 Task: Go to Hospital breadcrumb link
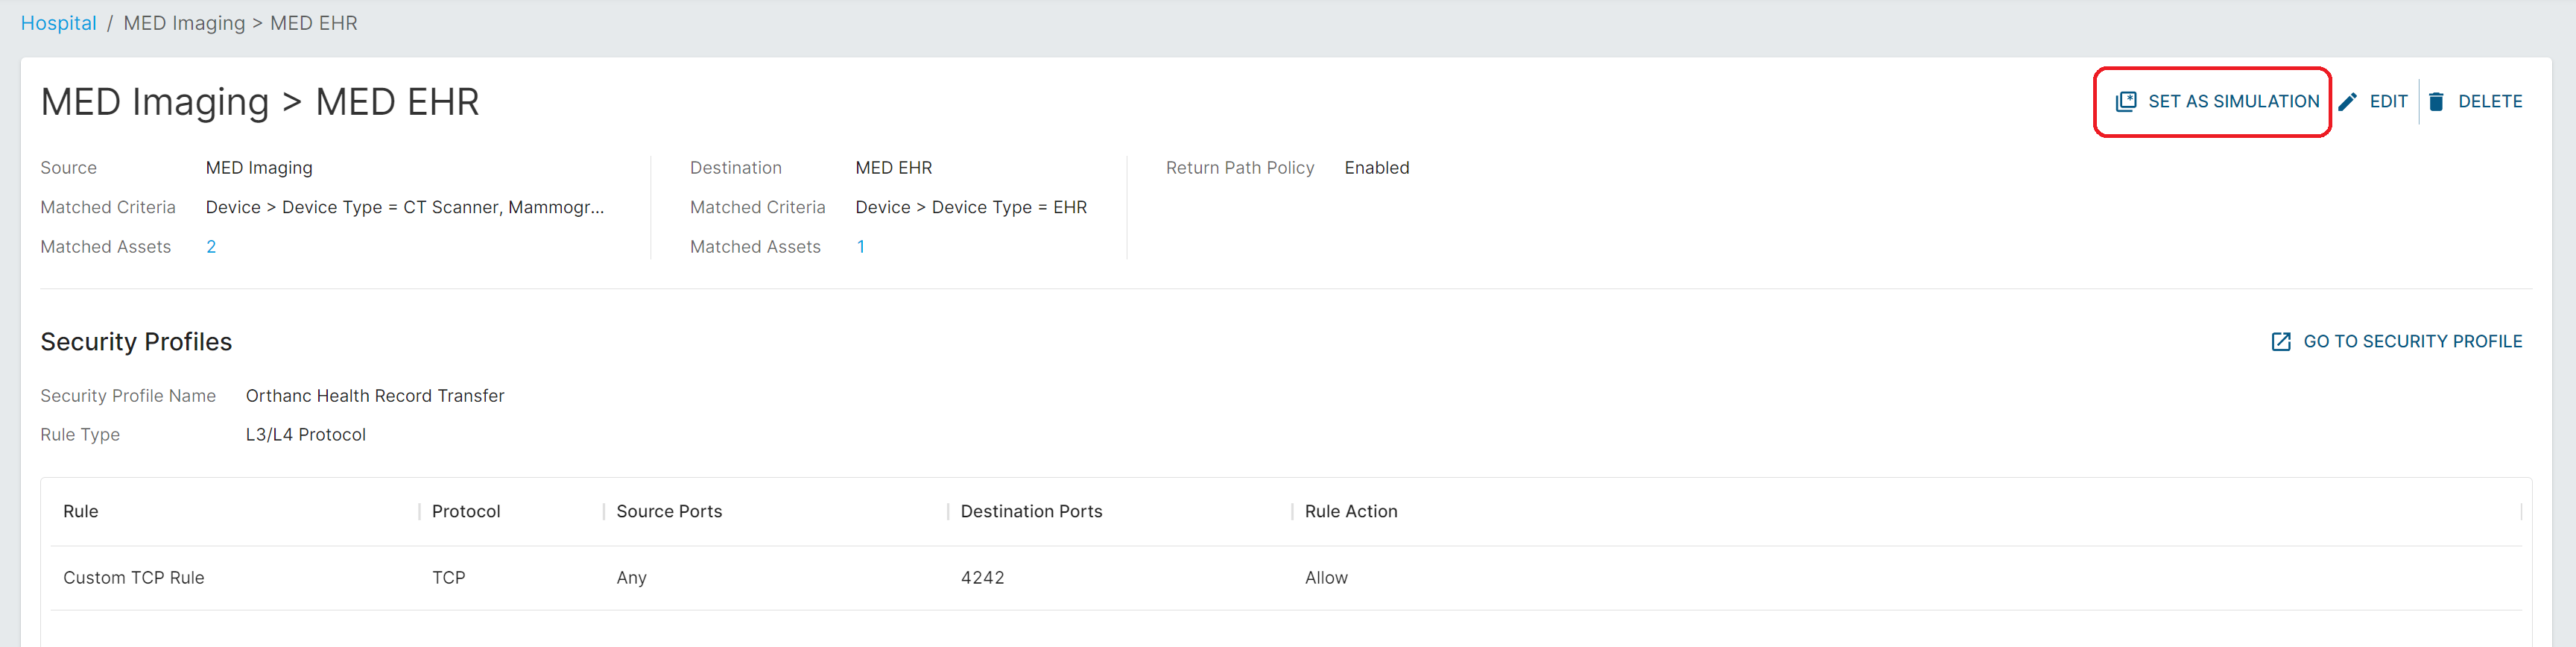[58, 23]
